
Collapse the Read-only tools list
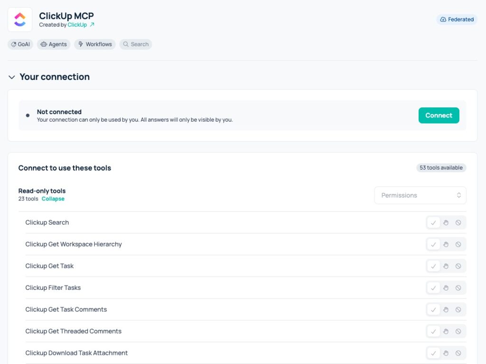tap(53, 199)
